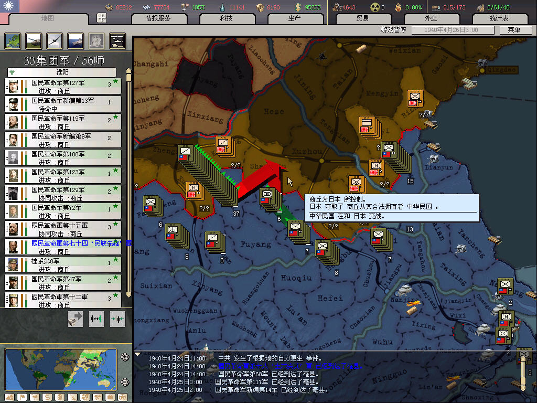Click the crosshair button beside the map tab
Screen dimensions: 537x403
tap(102, 18)
